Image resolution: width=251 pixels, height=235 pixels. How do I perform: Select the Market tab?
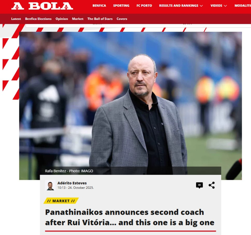pyautogui.click(x=78, y=19)
